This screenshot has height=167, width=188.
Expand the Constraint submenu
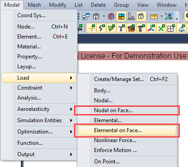click(39, 88)
